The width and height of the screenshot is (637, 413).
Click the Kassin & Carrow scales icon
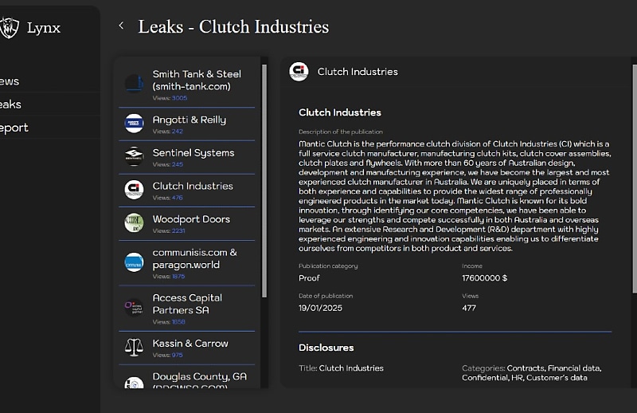[x=134, y=347]
